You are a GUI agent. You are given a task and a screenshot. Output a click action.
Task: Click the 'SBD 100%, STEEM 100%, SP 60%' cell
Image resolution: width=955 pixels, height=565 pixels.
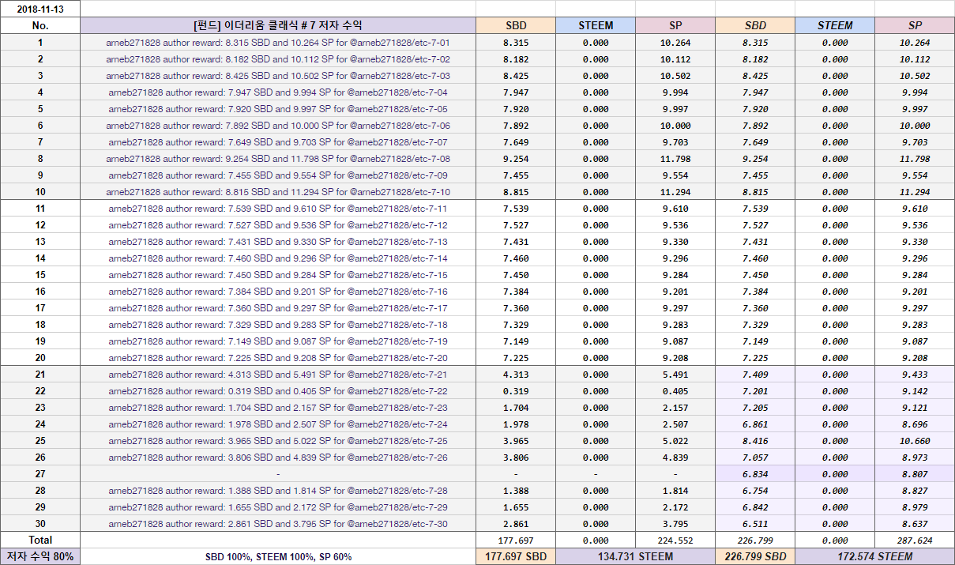coord(278,556)
